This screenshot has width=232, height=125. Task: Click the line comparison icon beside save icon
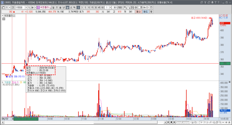pyautogui.click(x=129, y=7)
